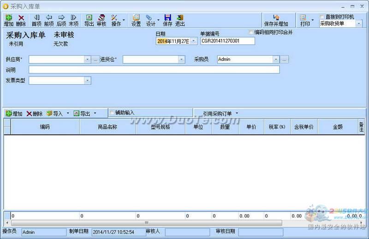369x239 pixels.
Task: Click the red X 删除 toolbar icon
Action: pyautogui.click(x=21, y=20)
